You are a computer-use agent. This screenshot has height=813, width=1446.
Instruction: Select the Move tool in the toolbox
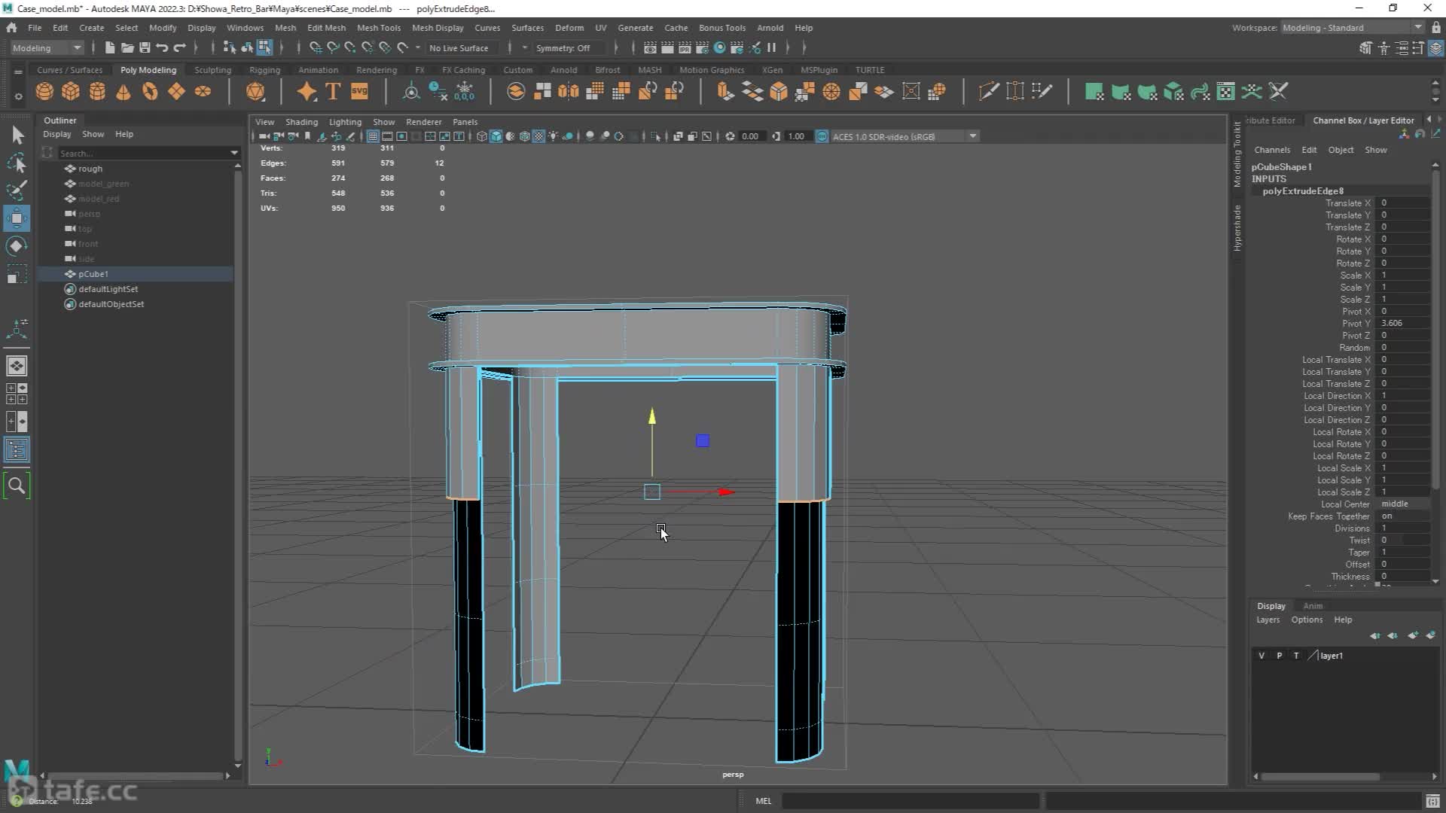coord(17,218)
